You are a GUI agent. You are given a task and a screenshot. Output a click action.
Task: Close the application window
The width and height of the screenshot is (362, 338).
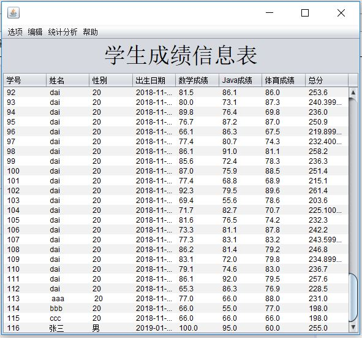pos(341,13)
